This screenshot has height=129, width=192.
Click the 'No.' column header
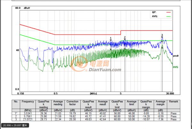coord(16,102)
